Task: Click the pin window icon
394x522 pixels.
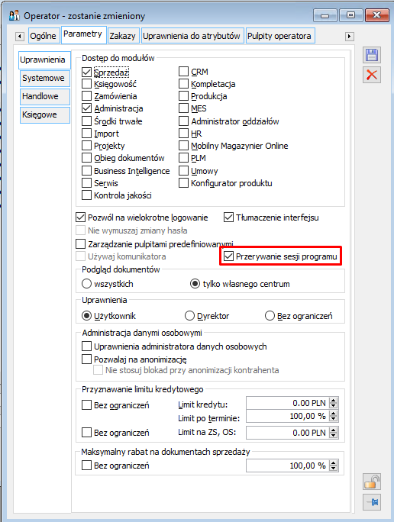Action: [x=372, y=502]
